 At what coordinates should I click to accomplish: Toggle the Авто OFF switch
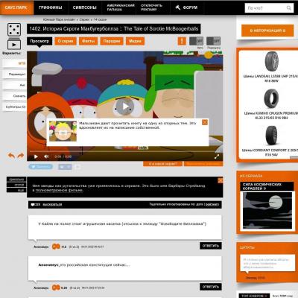click(x=196, y=41)
